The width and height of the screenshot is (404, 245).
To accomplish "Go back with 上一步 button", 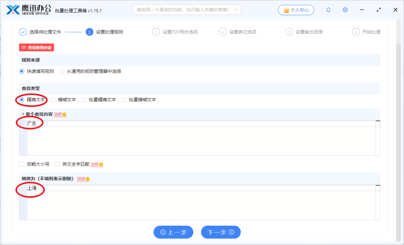I will tap(173, 232).
